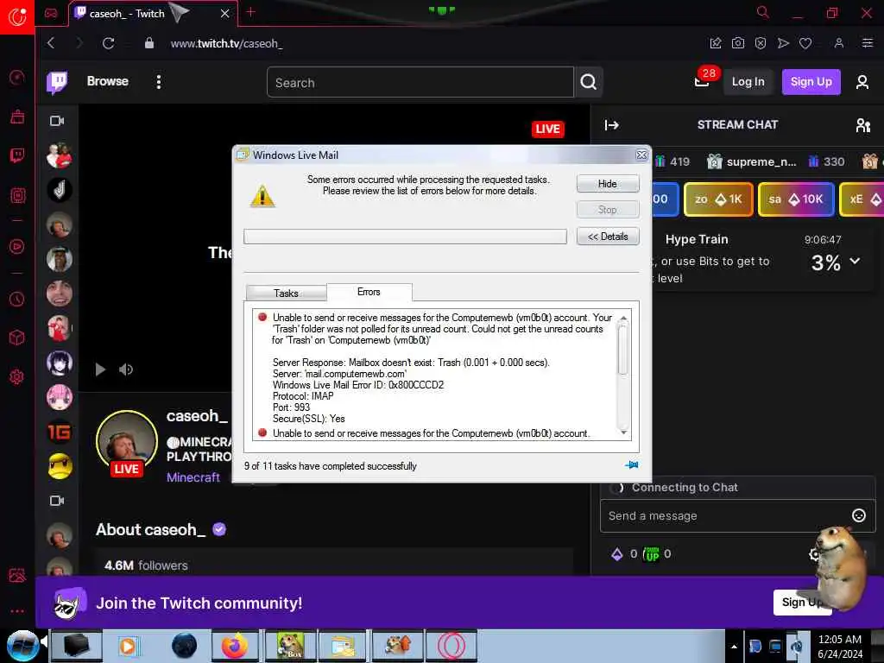Open the yellow smiley channel avatar

(60, 466)
